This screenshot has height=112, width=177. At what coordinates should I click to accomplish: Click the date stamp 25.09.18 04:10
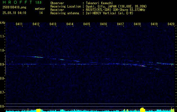14,13
